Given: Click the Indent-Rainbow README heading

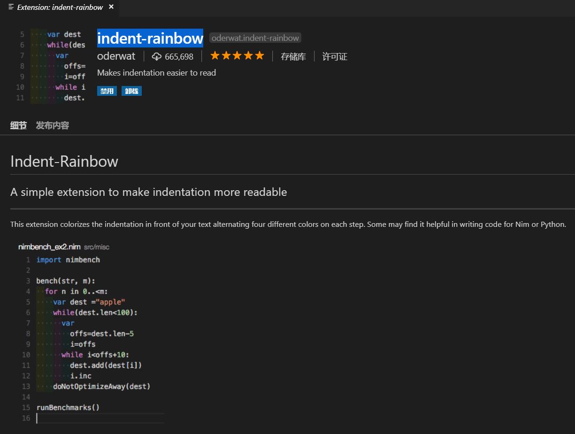Looking at the screenshot, I should point(64,161).
